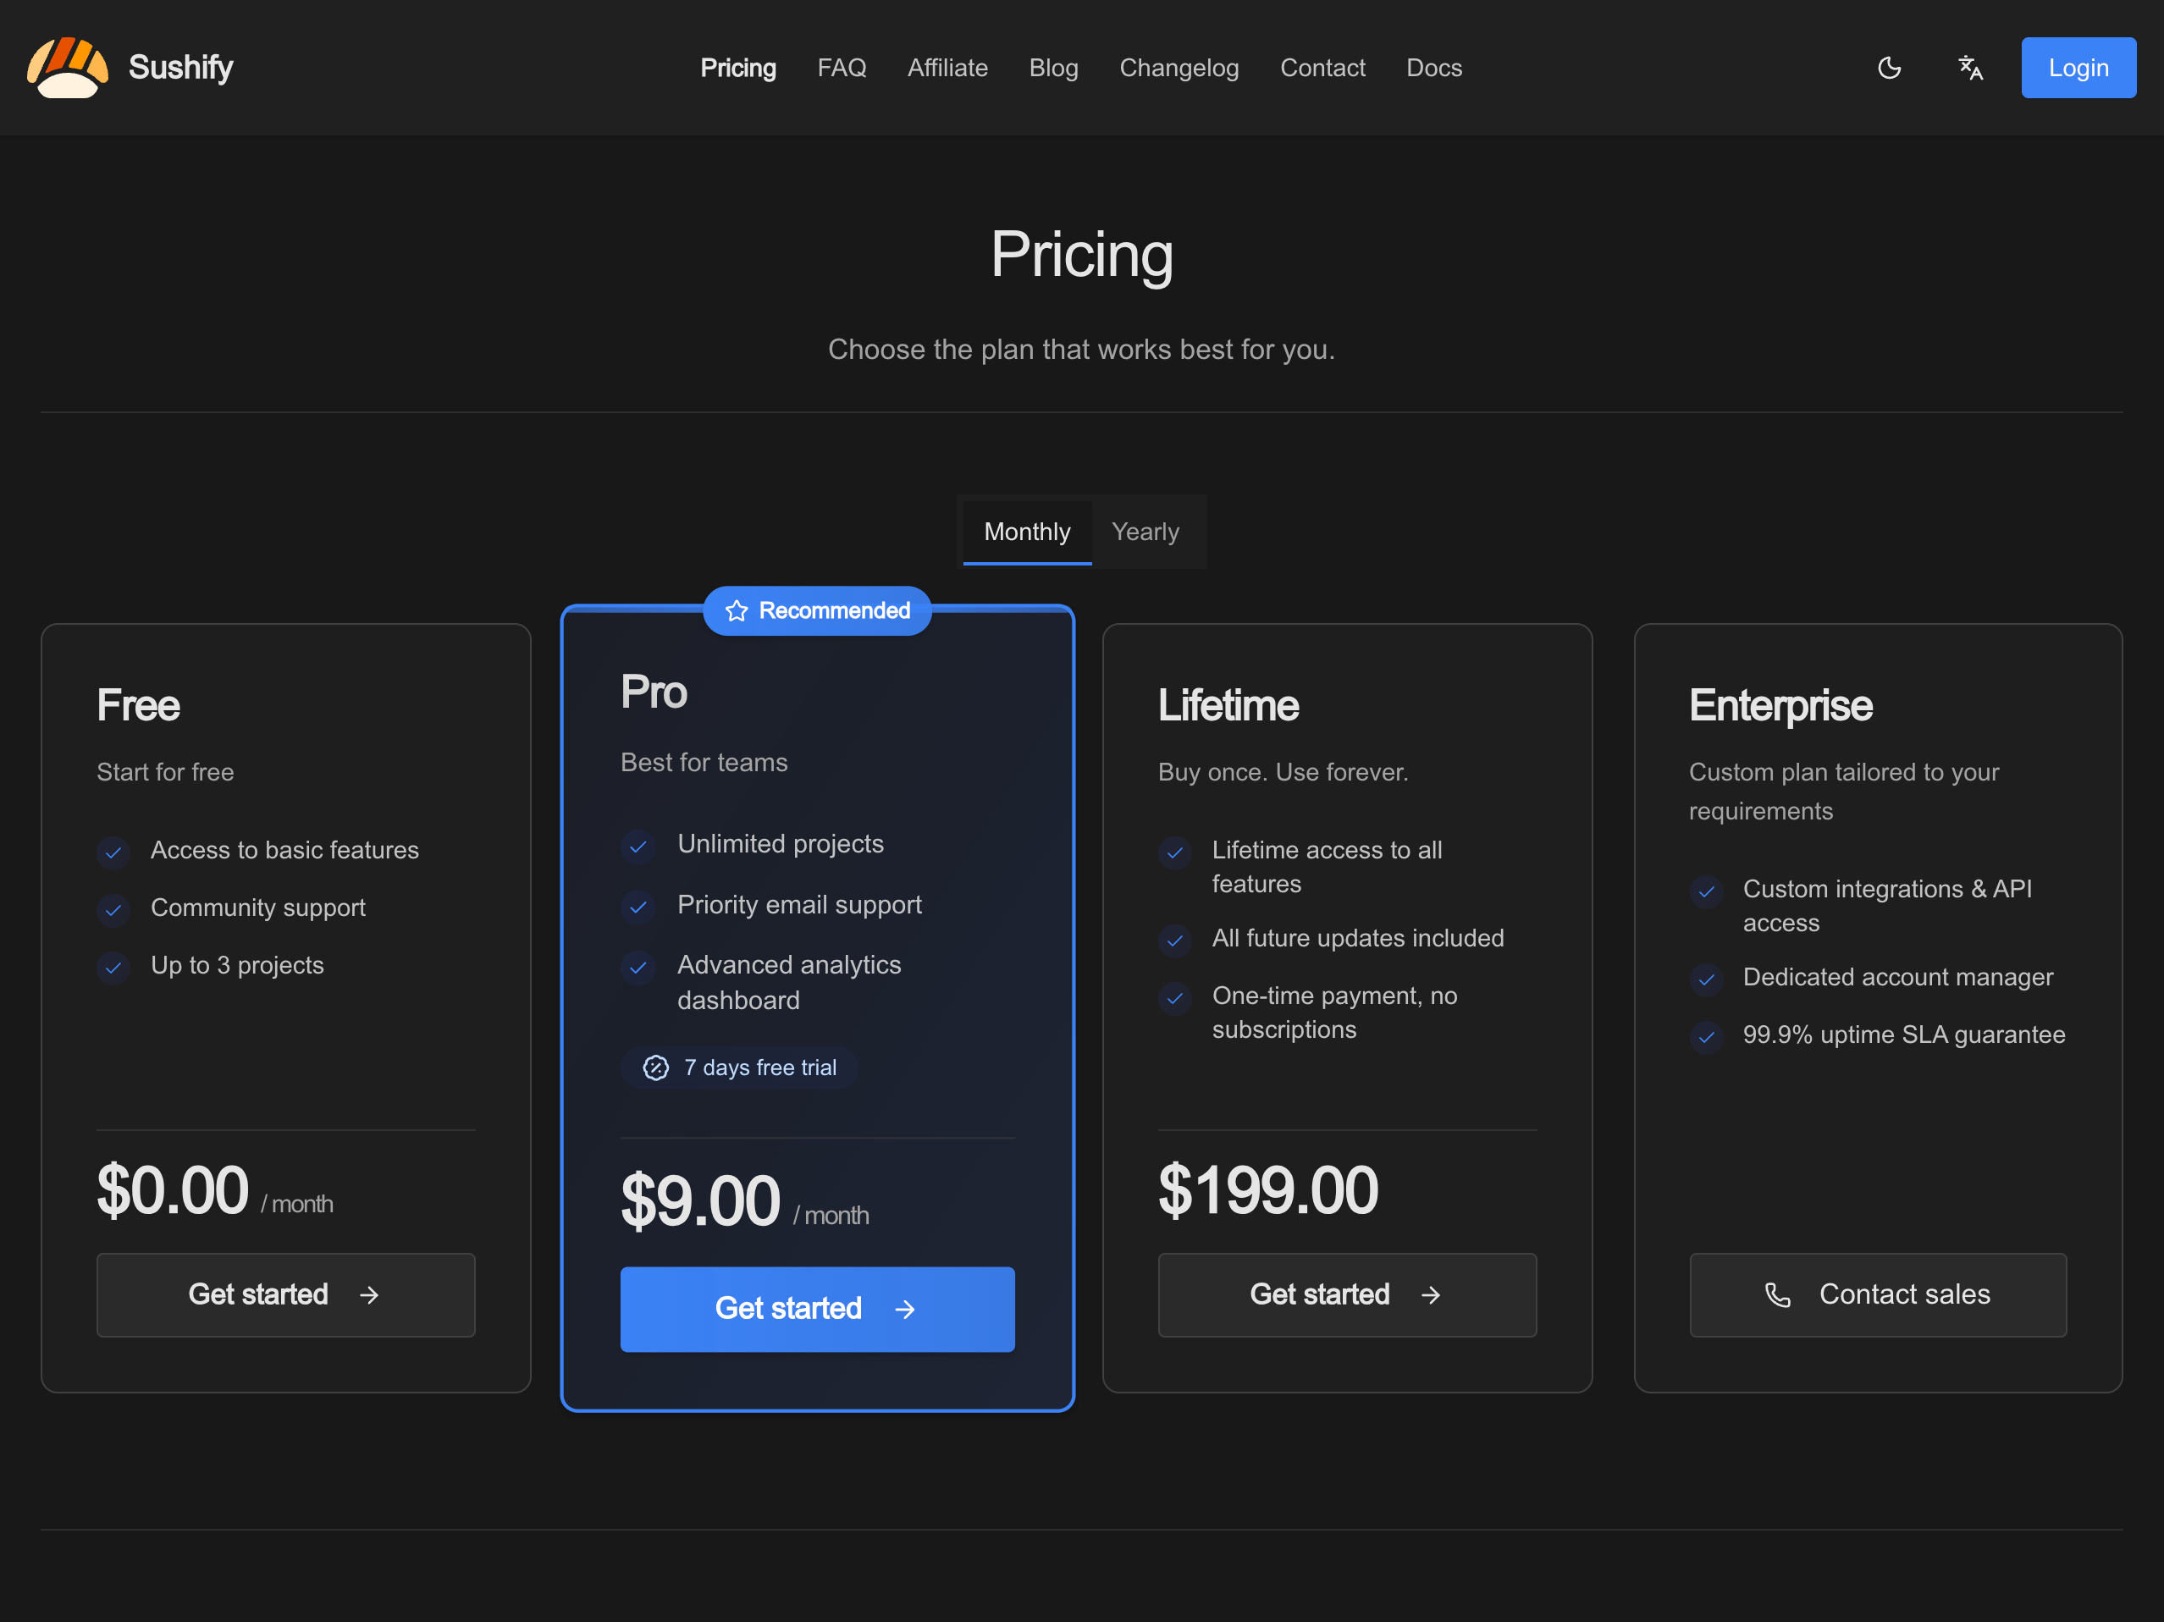Open the FAQ nav link
Screen dimensions: 2164x1622
pos(842,68)
